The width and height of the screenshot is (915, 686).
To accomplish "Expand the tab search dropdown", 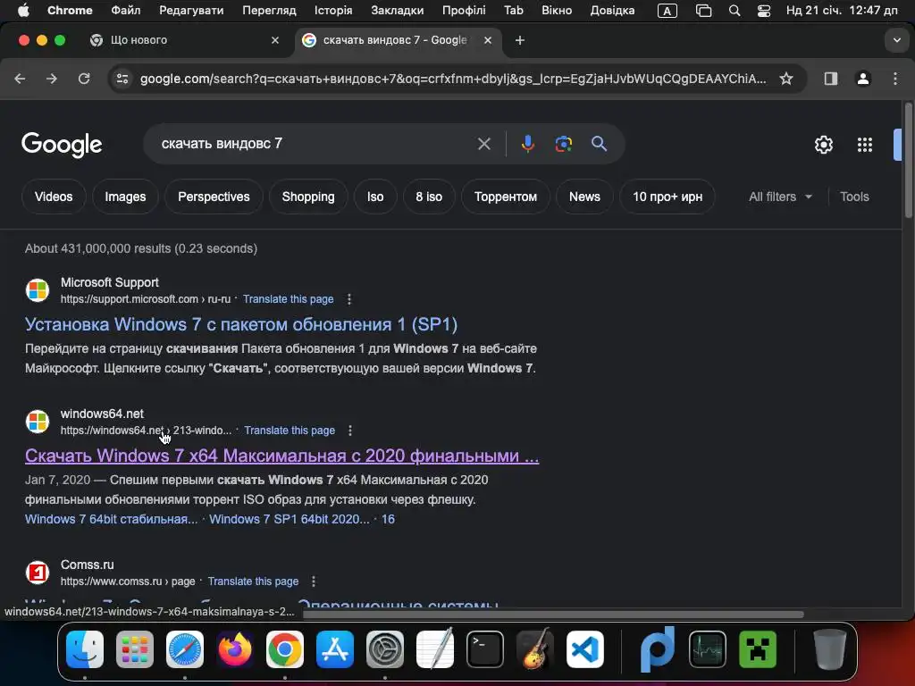I will pyautogui.click(x=896, y=40).
